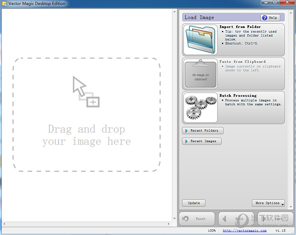Click right panel scrollbar up arrow
This screenshot has height=235, width=296.
[291, 13]
